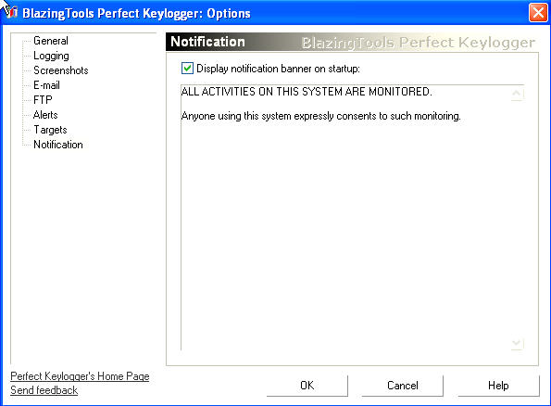Viewport: 551px width, 406px height.
Task: Open the Logging settings page
Action: [x=51, y=56]
